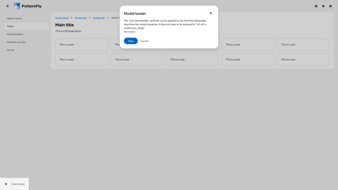Select the top-left card in the grid

click(x=82, y=44)
